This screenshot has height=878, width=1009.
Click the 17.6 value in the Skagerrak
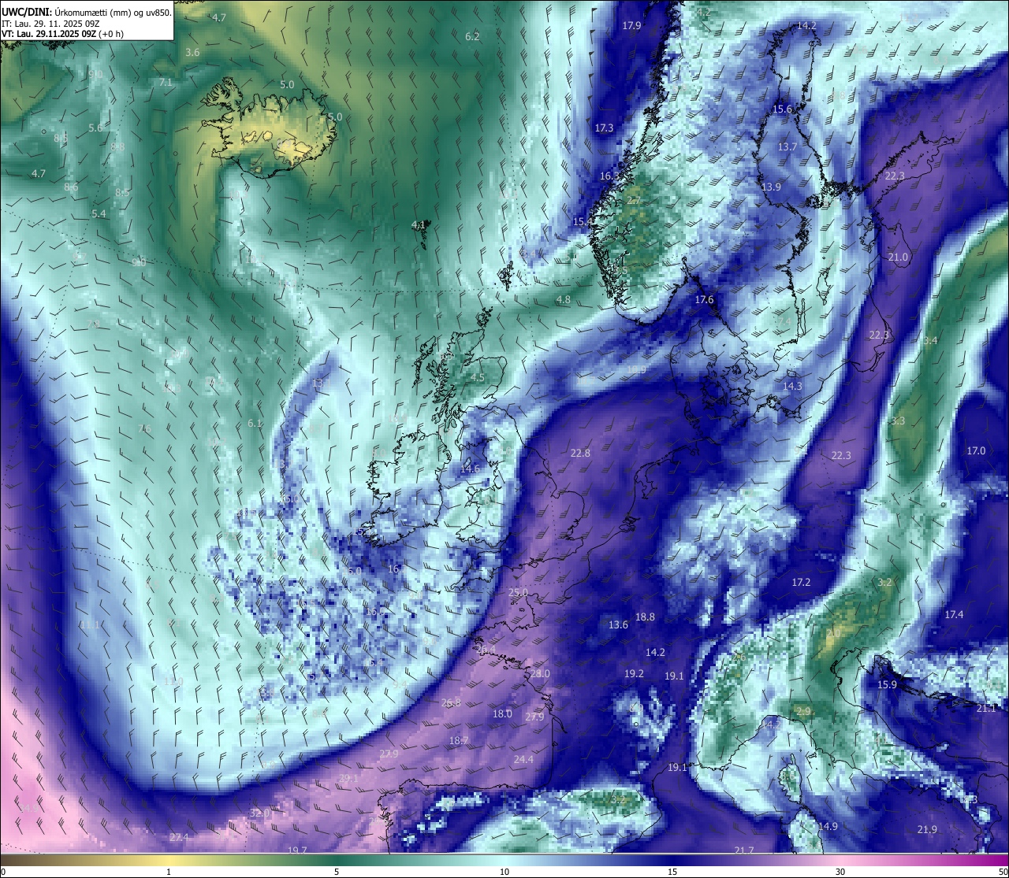click(704, 300)
